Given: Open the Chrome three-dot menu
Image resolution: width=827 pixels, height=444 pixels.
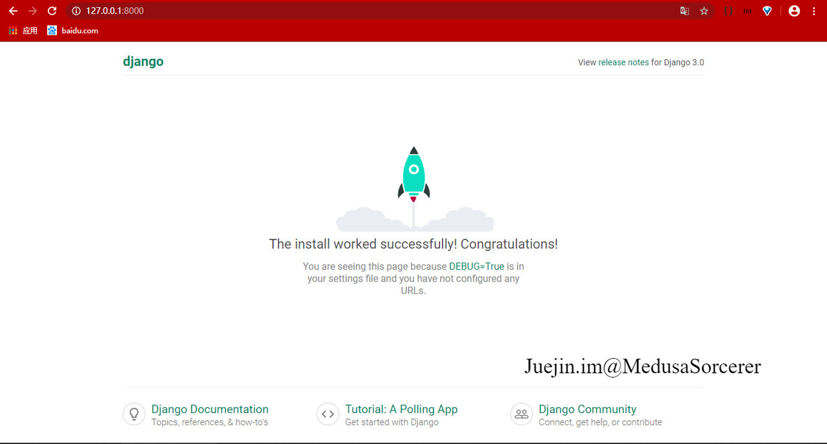Looking at the screenshot, I should coord(814,11).
